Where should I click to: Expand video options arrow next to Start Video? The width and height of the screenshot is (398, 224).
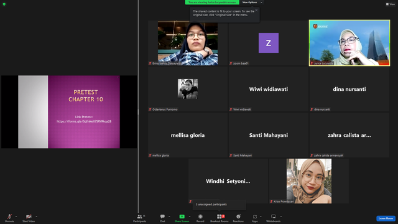pos(36,217)
